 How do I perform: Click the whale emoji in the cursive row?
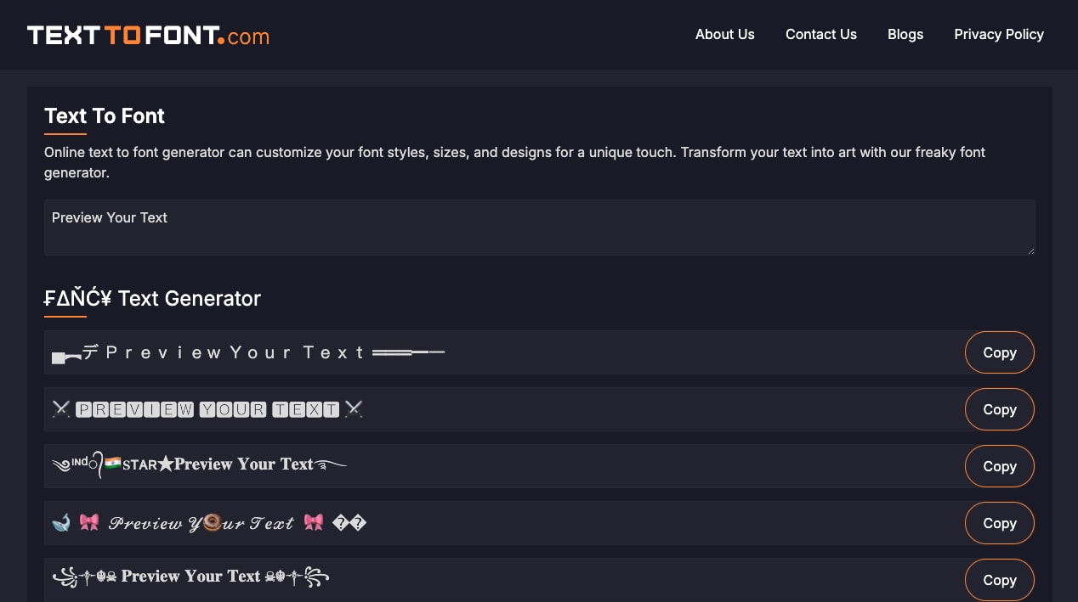coord(61,523)
